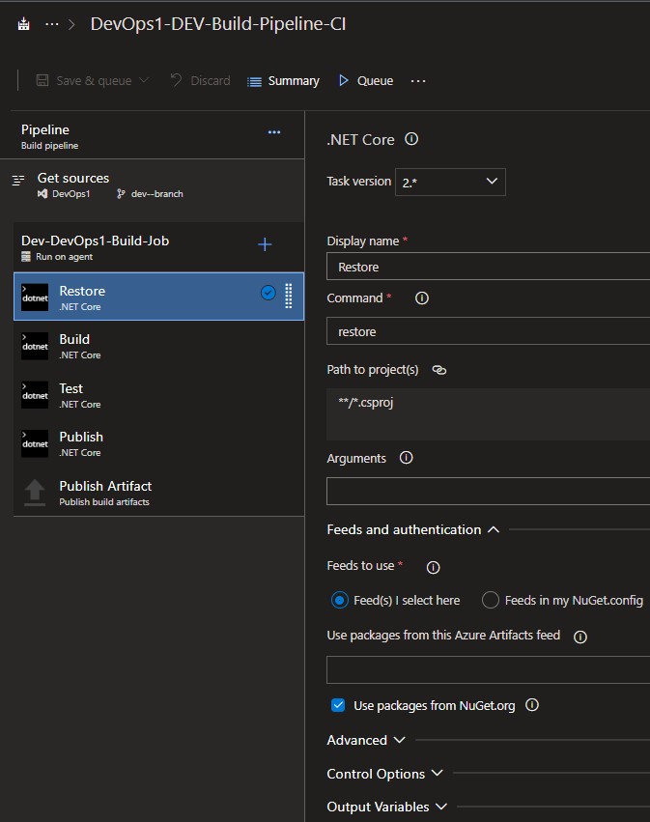This screenshot has height=822, width=650.
Task: Expand the Output Variables section
Action: [x=387, y=807]
